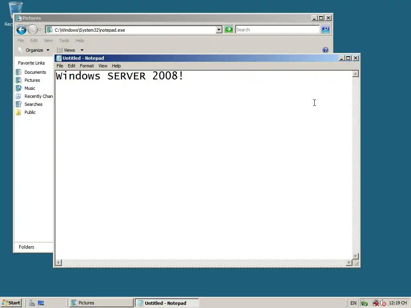The image size is (411, 308).
Task: Open Searches favorite link
Action: pos(33,104)
